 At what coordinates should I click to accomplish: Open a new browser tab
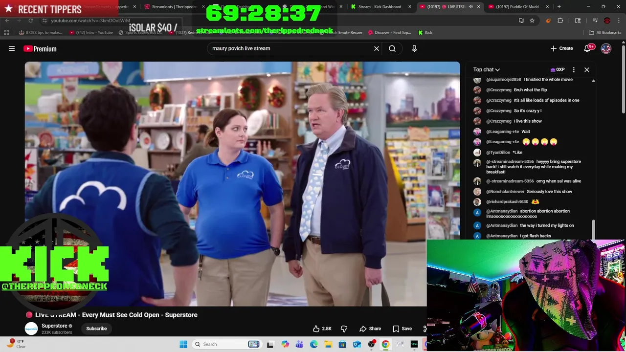point(559,7)
